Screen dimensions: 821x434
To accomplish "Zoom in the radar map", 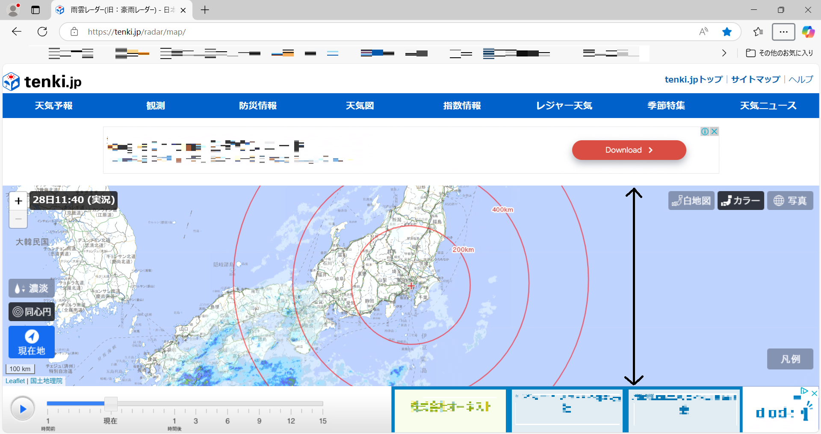I will [x=18, y=201].
